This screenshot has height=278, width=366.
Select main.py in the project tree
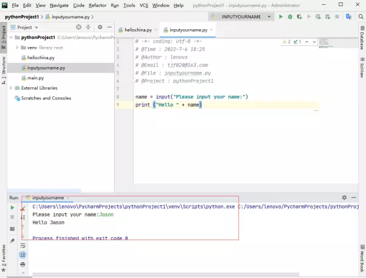point(35,78)
